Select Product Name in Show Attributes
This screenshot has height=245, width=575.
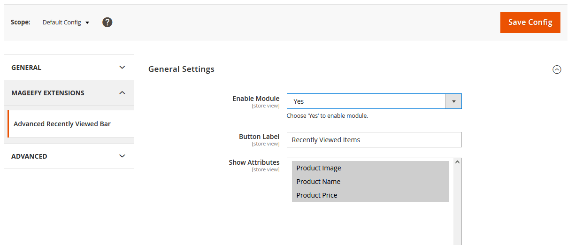click(x=318, y=182)
